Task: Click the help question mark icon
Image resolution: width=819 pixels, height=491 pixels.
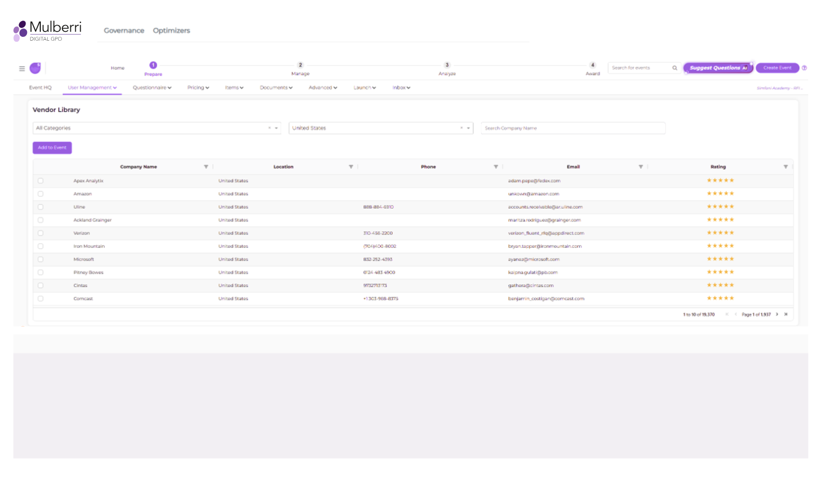Action: coord(805,68)
